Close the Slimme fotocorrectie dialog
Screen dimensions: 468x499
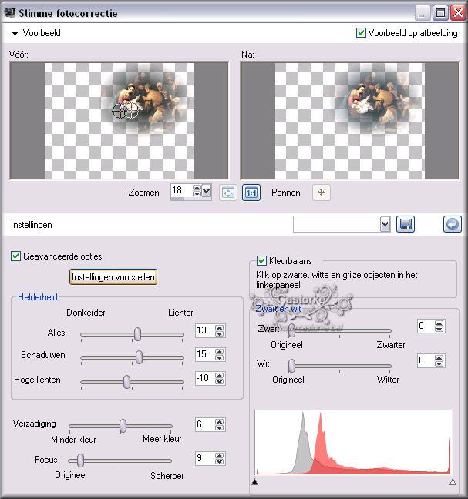tap(458, 13)
